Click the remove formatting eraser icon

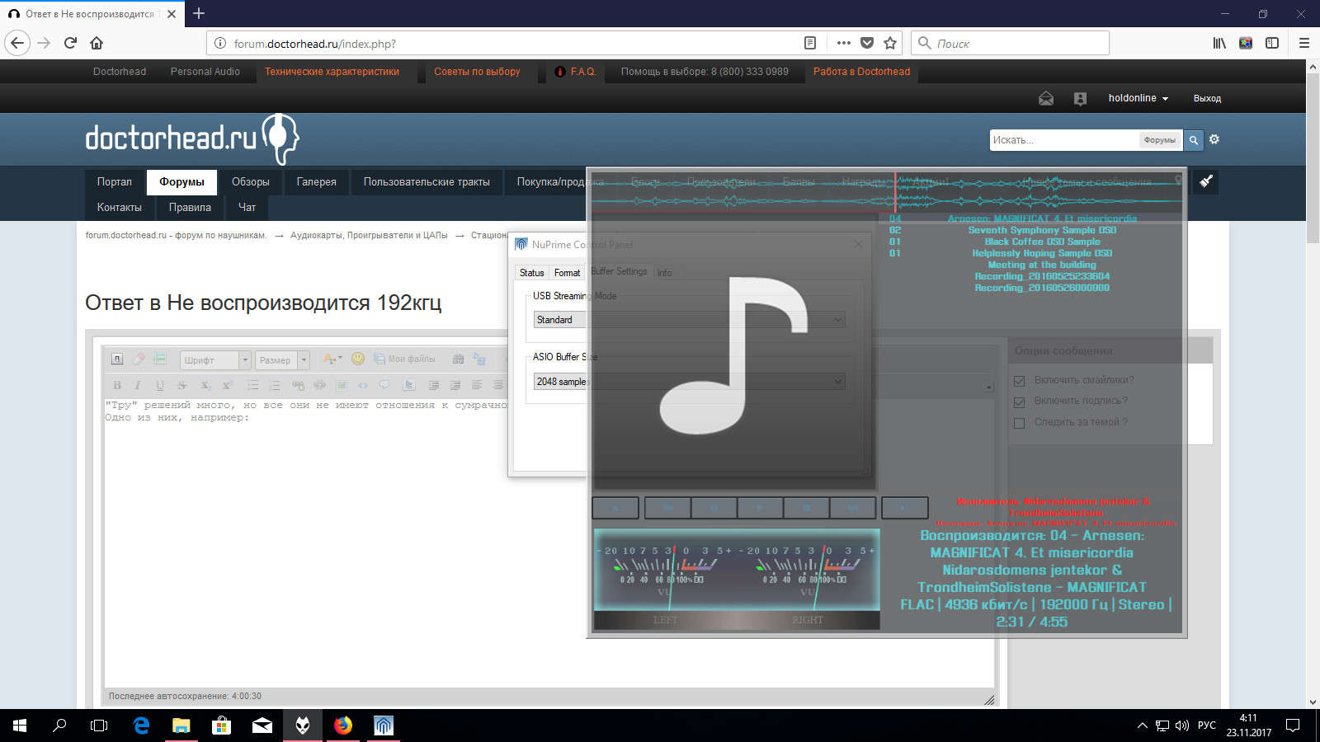(139, 359)
